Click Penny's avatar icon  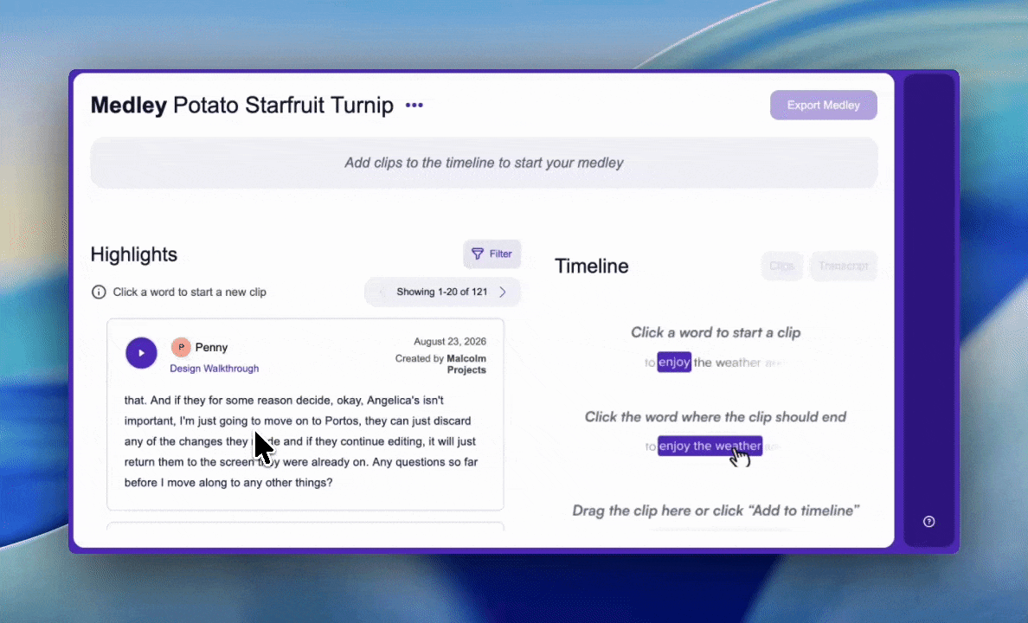click(x=181, y=347)
